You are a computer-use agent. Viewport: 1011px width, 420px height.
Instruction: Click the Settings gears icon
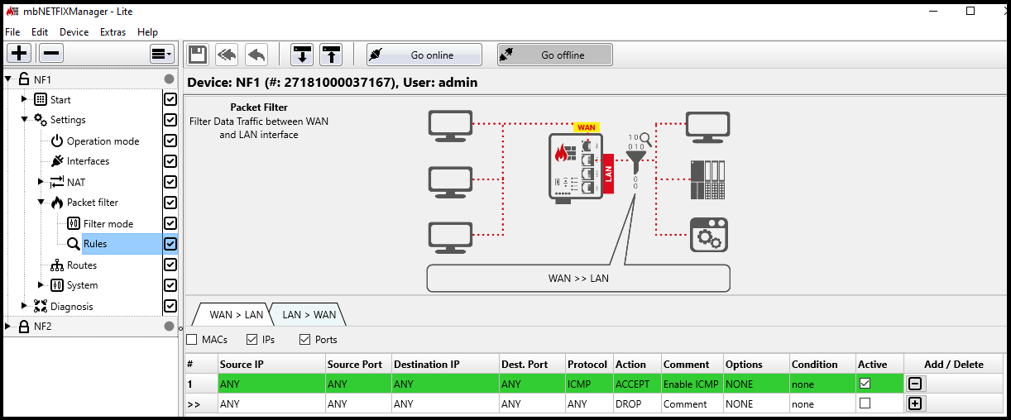(41, 120)
